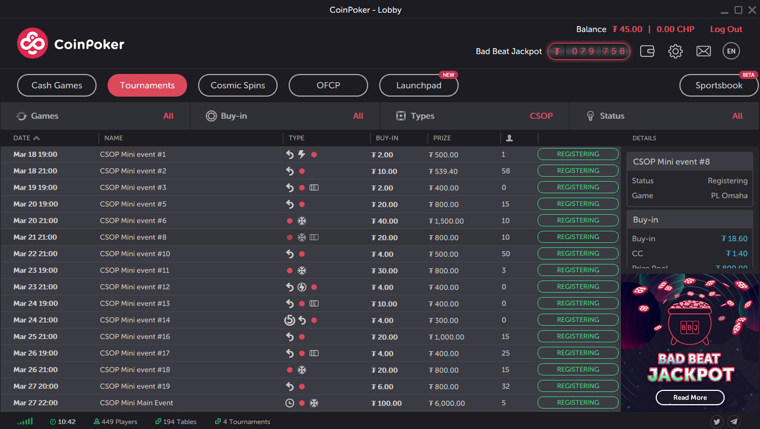Click the Log Out link

(x=726, y=29)
